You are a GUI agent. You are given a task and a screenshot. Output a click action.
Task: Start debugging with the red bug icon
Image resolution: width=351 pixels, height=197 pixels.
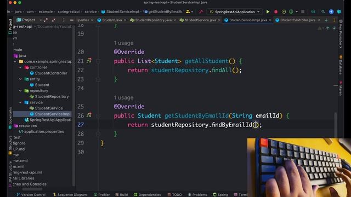pyautogui.click(x=276, y=11)
